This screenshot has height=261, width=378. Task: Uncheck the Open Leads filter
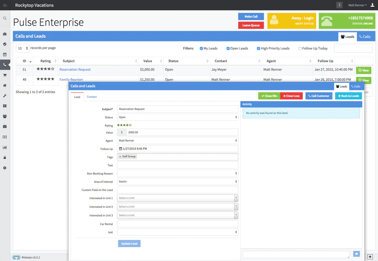click(228, 48)
